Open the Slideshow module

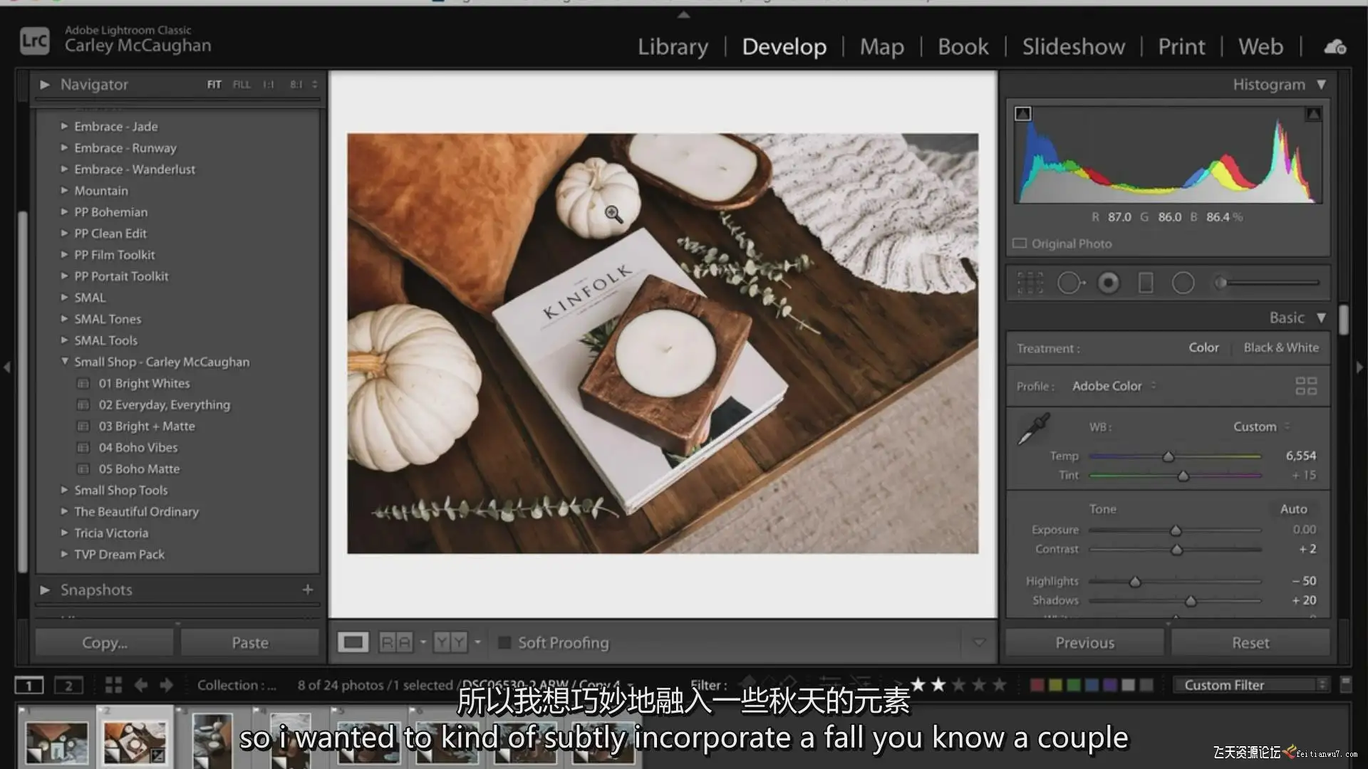1073,47
